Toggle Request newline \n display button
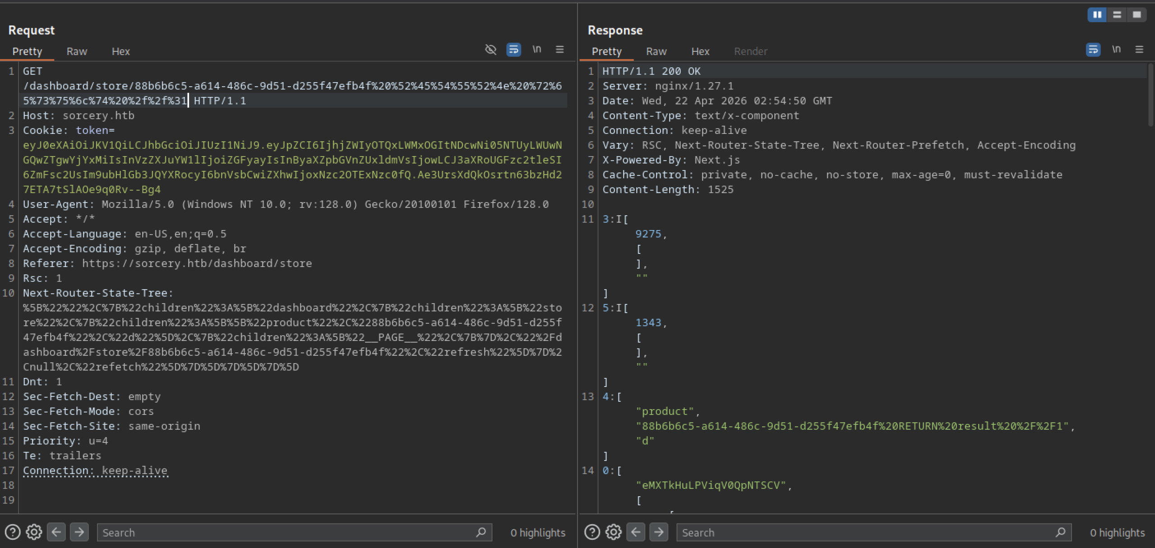The image size is (1155, 548). pos(536,50)
